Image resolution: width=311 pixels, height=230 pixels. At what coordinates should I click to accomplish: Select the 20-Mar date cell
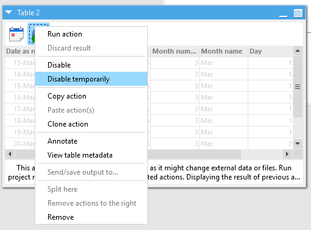click(20, 144)
